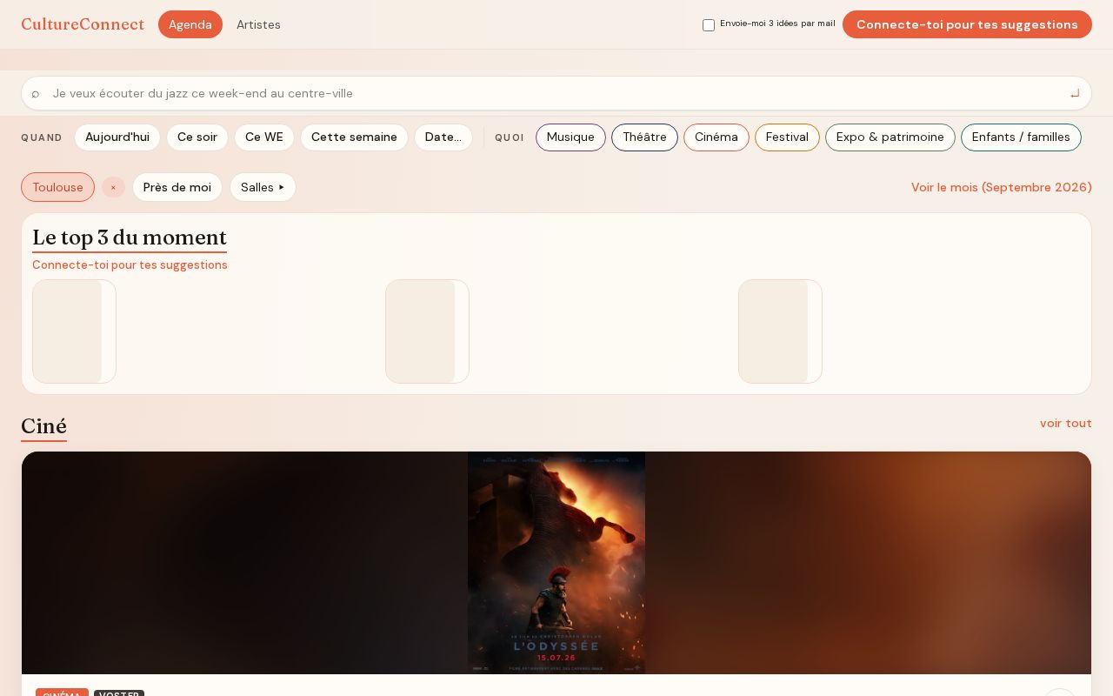This screenshot has height=696, width=1113.
Task: Toggle the Enfants / familles filter
Action: tap(1021, 137)
